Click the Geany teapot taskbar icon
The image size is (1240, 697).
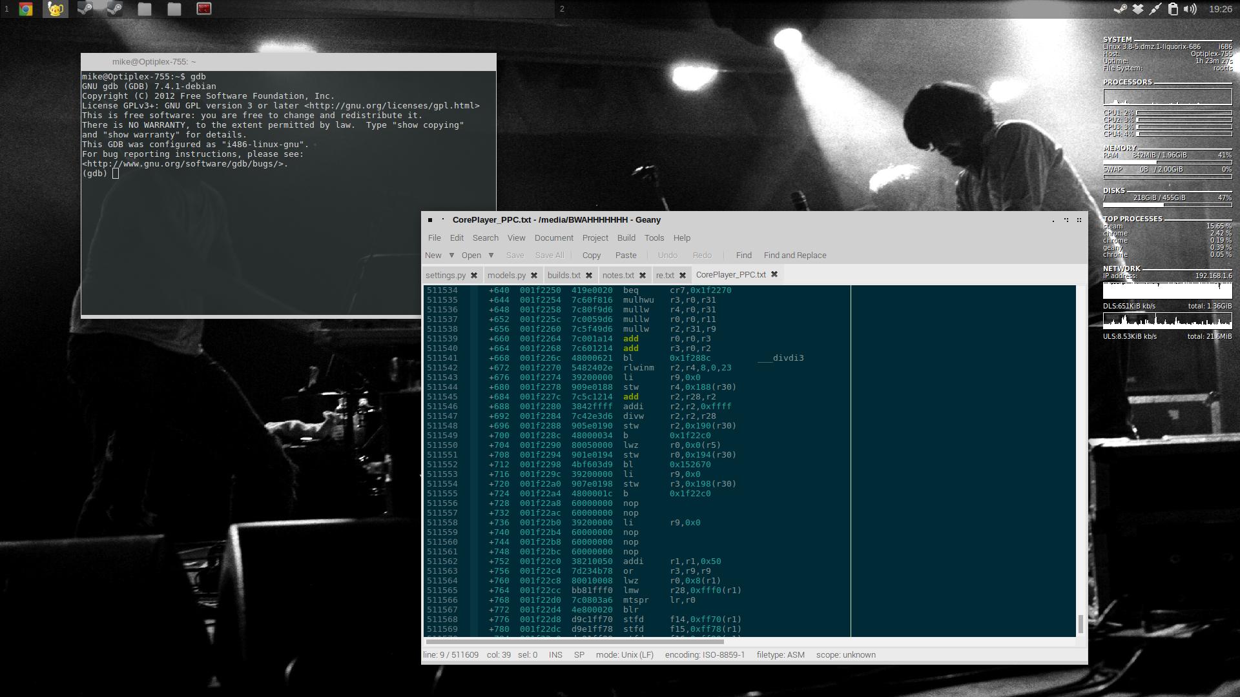click(55, 9)
